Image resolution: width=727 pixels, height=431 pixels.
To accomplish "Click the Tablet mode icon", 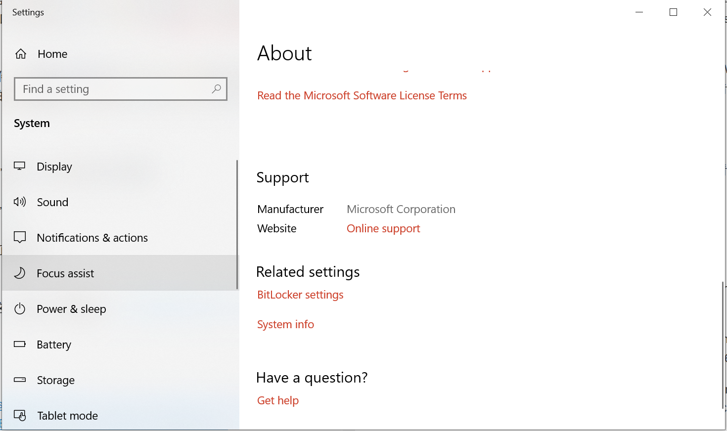I will [x=20, y=415].
